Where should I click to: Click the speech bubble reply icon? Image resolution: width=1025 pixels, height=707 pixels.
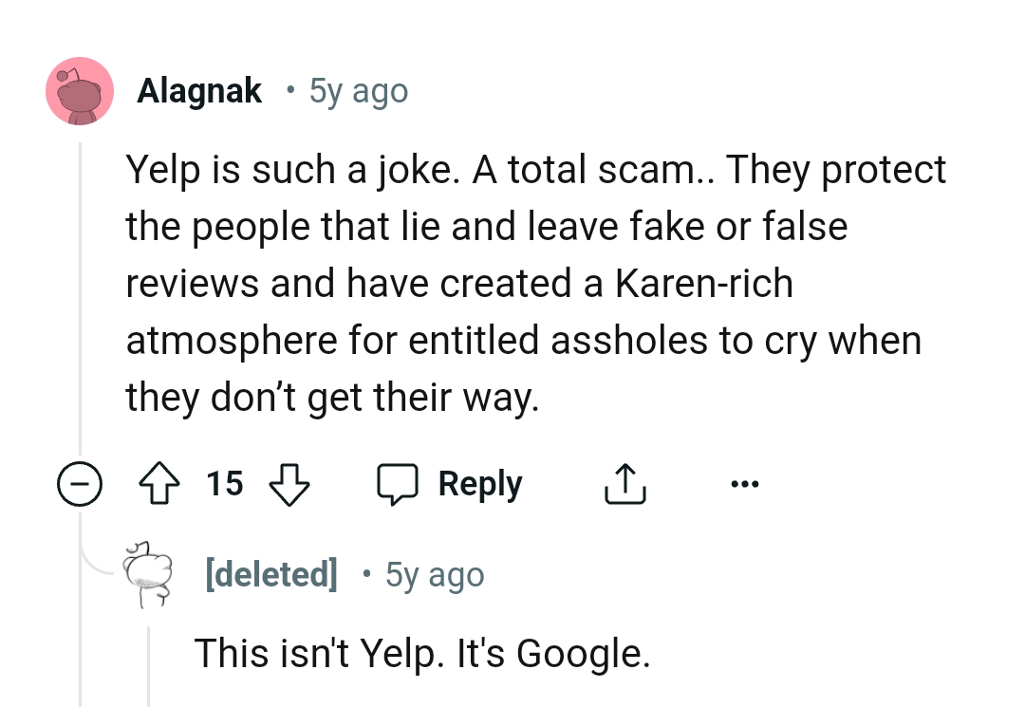coord(400,483)
